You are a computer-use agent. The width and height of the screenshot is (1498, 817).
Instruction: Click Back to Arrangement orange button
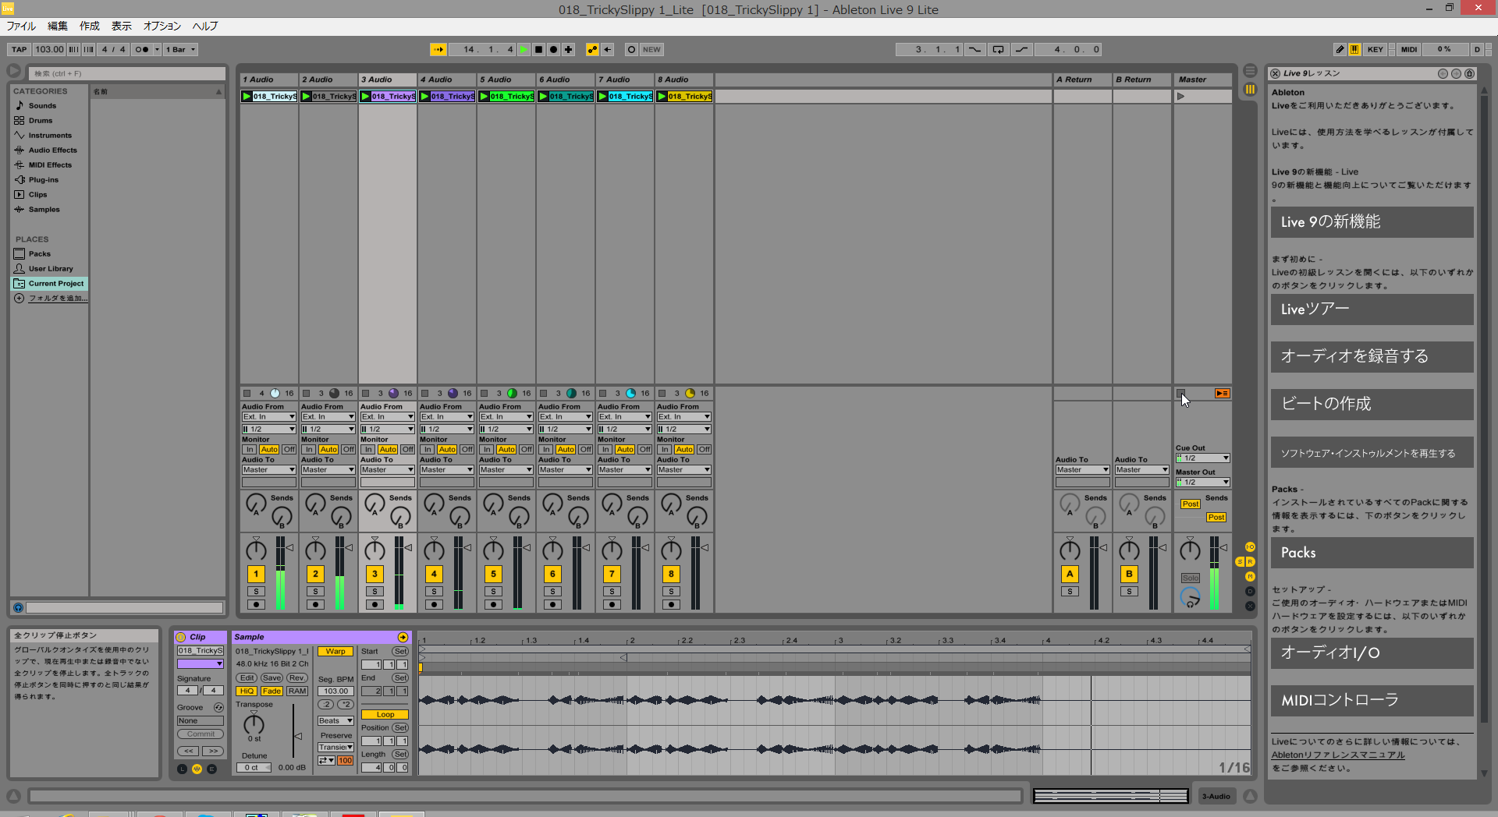tap(1222, 393)
